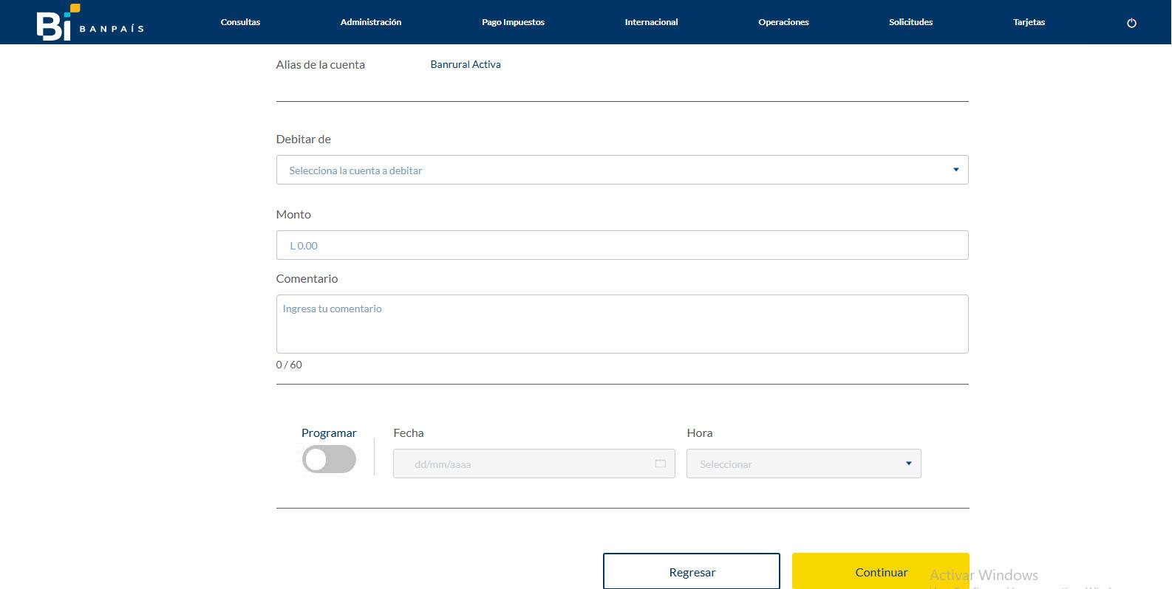The width and height of the screenshot is (1172, 589).
Task: Open the Solicitudes menu
Action: (x=910, y=22)
